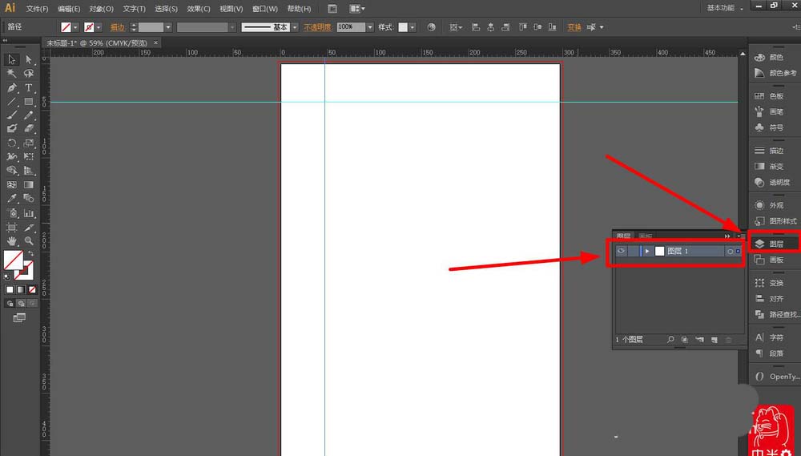The height and width of the screenshot is (456, 801).
Task: Click the 变换 transform link
Action: click(x=574, y=27)
